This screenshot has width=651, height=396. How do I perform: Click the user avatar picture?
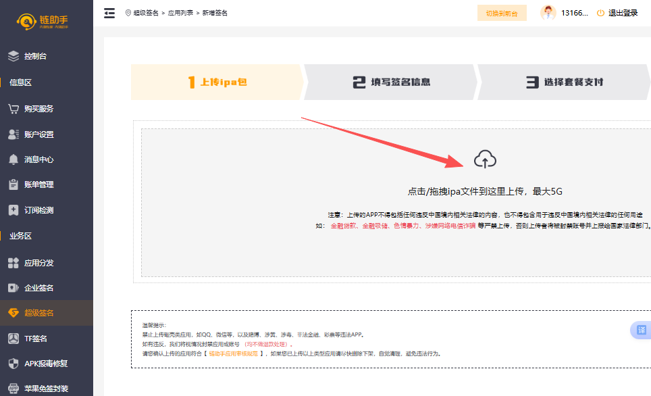coord(548,13)
